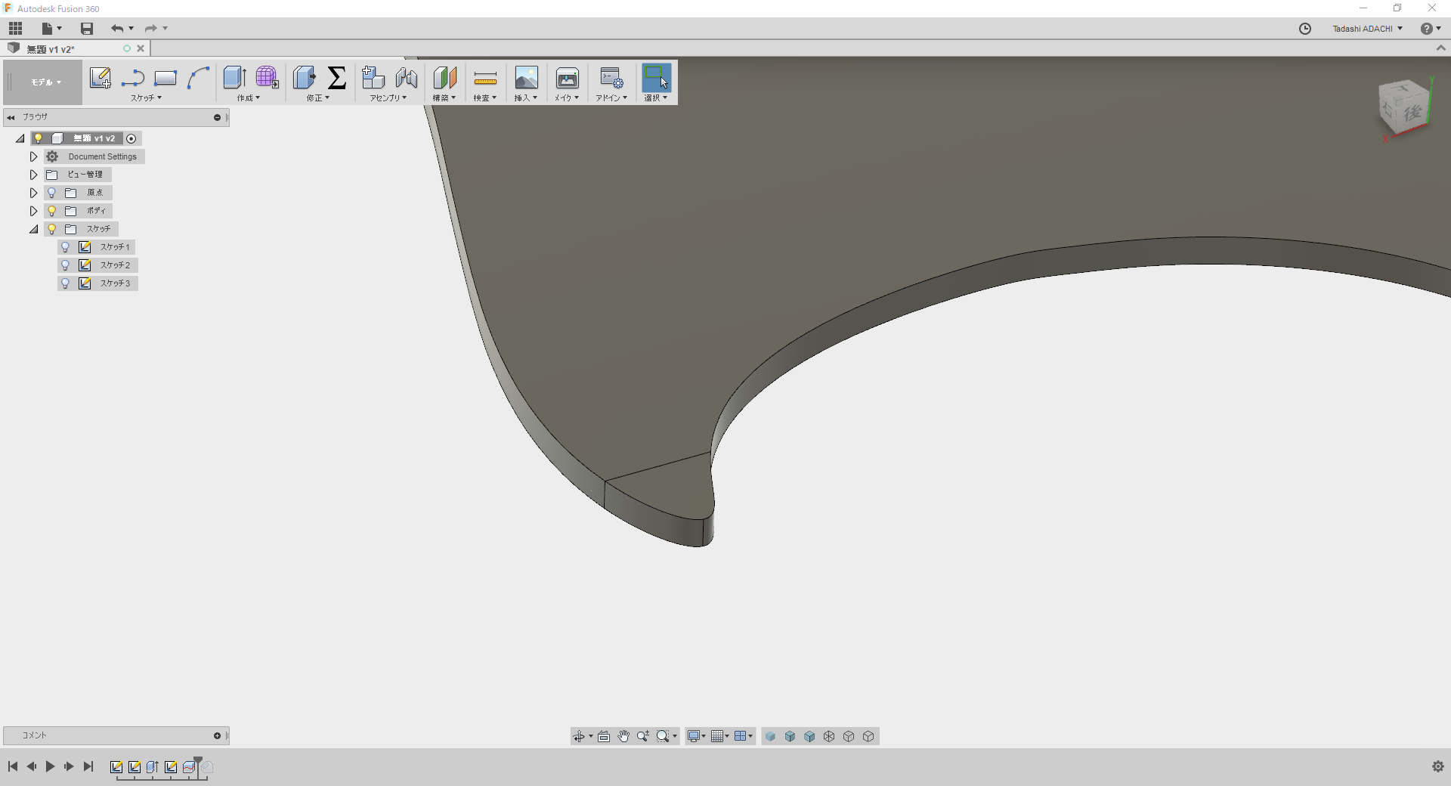Hide the ボディ folder via lightbulb
Viewport: 1451px width, 786px height.
tap(51, 211)
